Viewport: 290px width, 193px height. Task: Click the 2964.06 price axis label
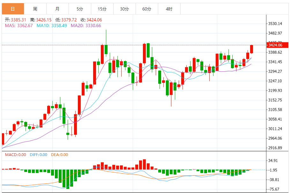point(275,138)
